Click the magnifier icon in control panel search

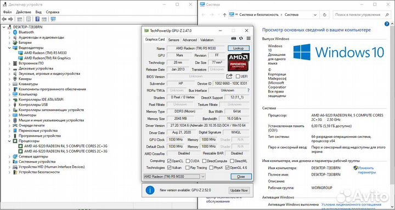(x=387, y=15)
